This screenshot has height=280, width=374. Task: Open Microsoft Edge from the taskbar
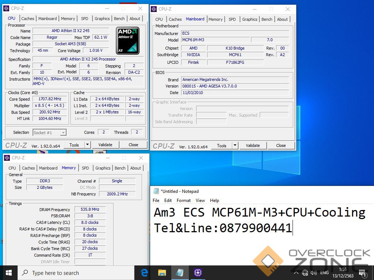pos(144,272)
